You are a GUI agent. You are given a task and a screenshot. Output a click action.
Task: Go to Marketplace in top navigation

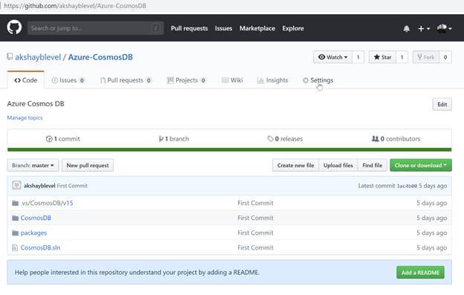257,28
